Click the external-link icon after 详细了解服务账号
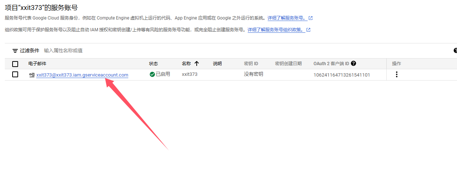 point(311,18)
